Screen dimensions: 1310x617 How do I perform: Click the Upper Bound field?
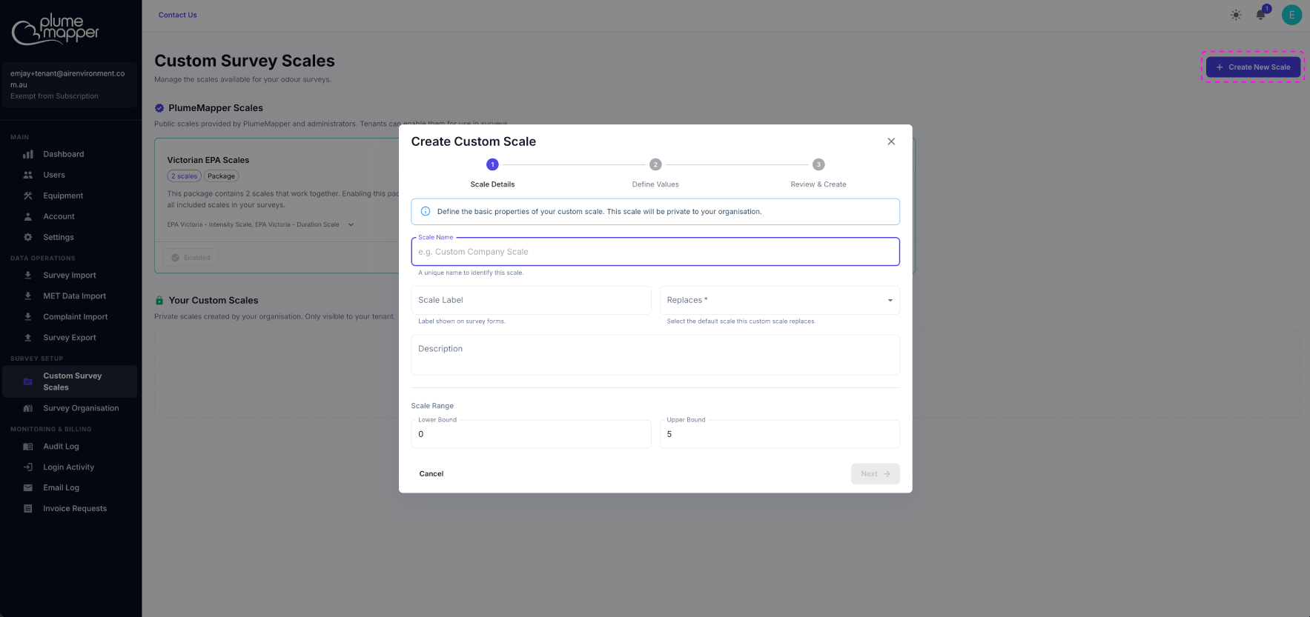point(780,434)
